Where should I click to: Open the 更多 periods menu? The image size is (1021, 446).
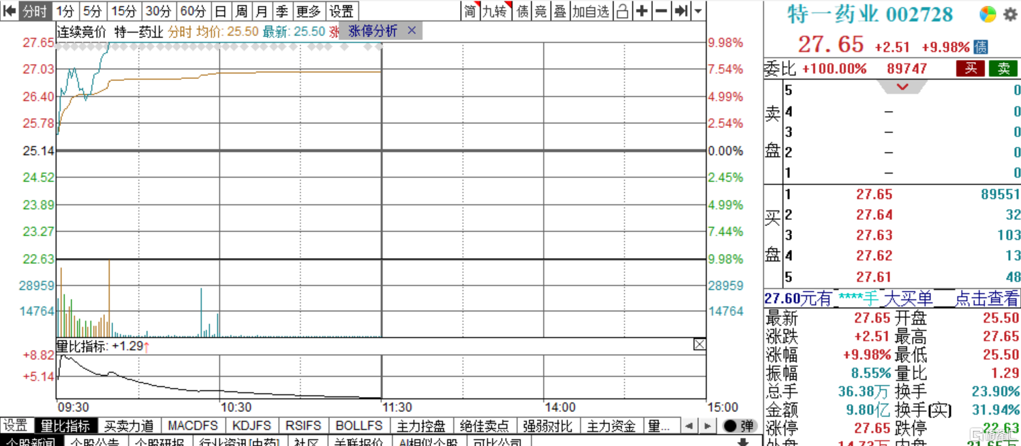point(308,11)
